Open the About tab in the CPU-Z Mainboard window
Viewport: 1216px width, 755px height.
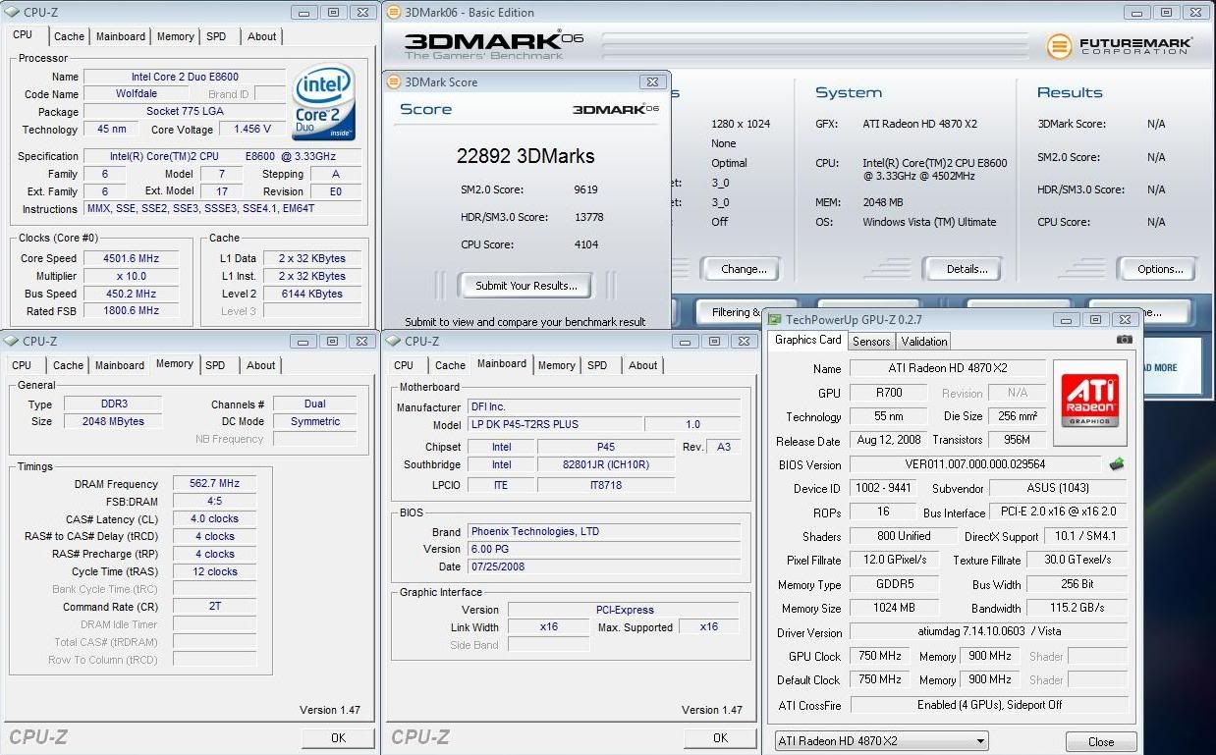pos(643,365)
